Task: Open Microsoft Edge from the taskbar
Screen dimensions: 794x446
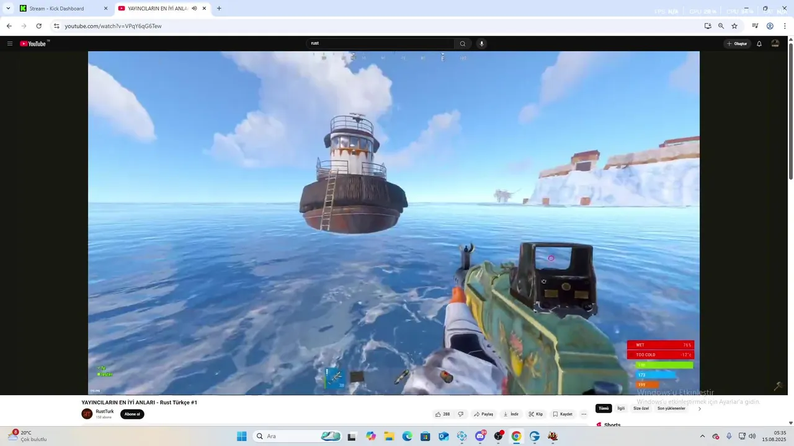Action: [407, 436]
